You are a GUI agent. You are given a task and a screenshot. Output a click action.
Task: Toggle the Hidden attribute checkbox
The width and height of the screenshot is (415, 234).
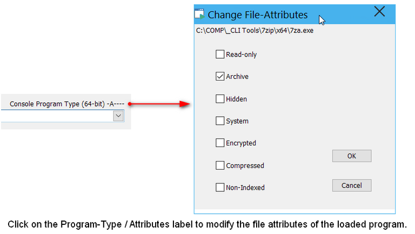pyautogui.click(x=220, y=99)
